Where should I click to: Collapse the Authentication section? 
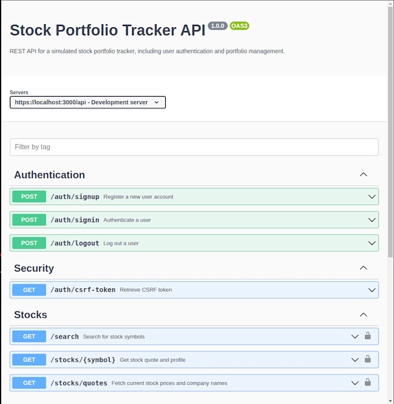click(x=363, y=175)
